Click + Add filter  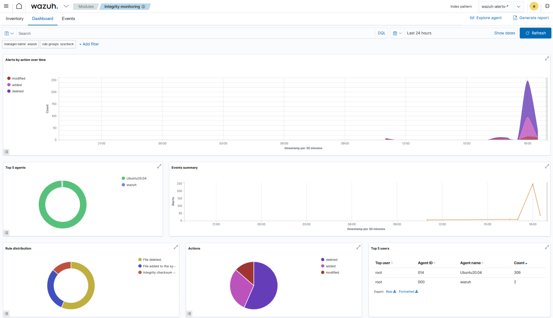pos(89,44)
